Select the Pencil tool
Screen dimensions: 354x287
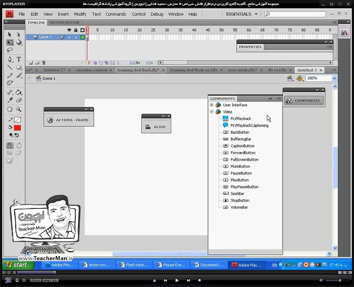point(10,75)
